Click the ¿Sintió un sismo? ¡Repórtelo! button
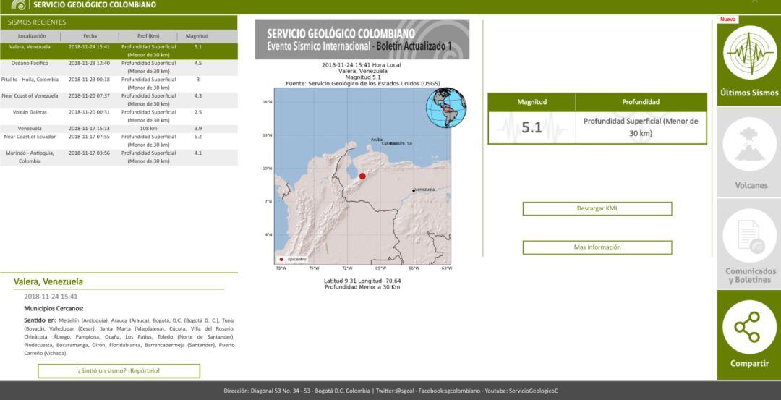The width and height of the screenshot is (781, 400). (x=119, y=371)
